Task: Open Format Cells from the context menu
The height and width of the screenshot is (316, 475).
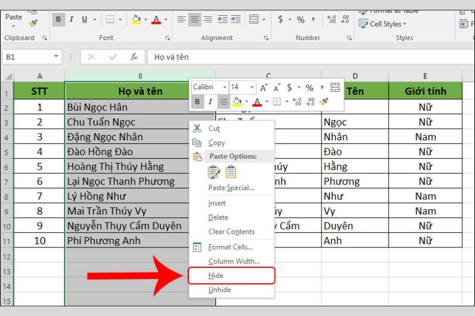Action: click(x=232, y=247)
